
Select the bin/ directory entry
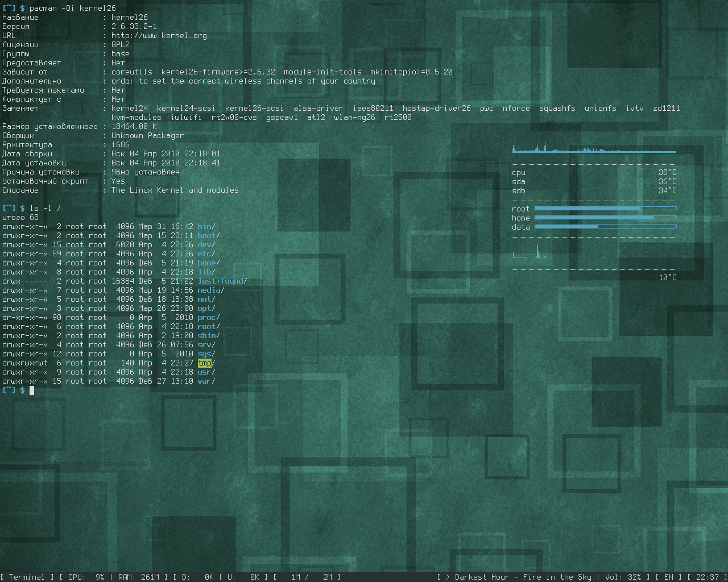coord(206,226)
